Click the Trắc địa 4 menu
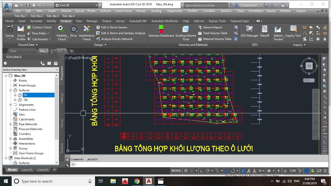 pos(68,16)
